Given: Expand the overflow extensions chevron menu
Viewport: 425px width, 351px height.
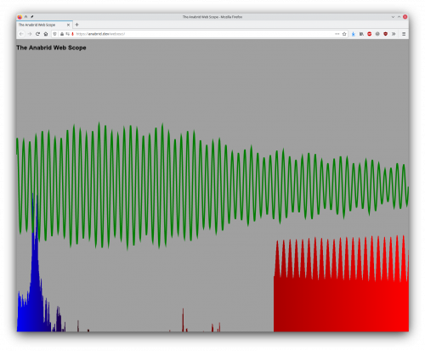Looking at the screenshot, I should click(x=394, y=34).
